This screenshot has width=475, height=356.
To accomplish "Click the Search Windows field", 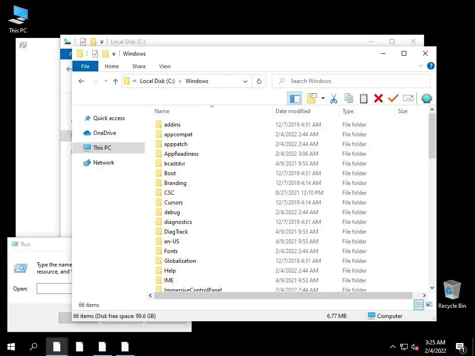I will pos(351,81).
